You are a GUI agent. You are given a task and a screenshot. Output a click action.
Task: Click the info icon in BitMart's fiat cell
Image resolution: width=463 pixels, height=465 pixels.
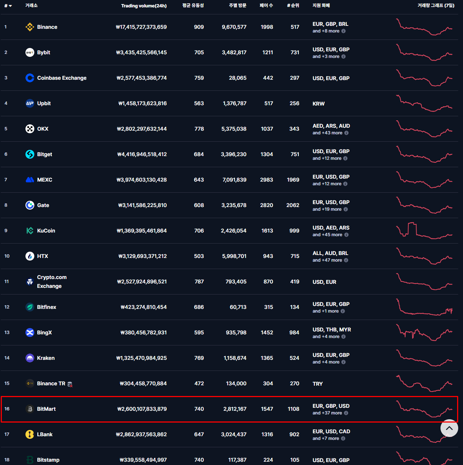pos(346,413)
